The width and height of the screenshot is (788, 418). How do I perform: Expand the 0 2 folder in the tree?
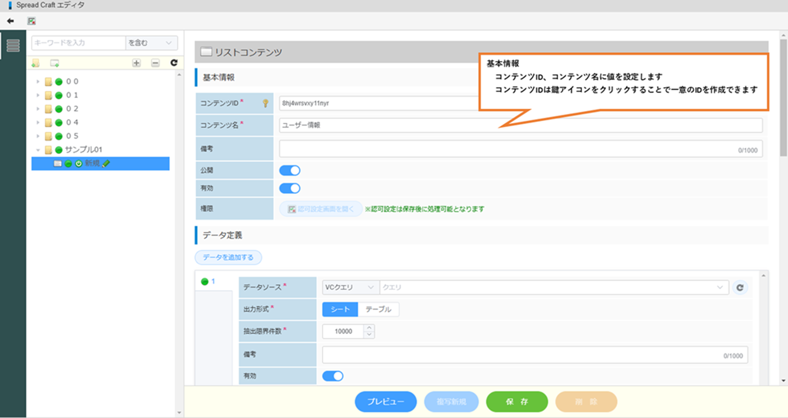tap(38, 109)
